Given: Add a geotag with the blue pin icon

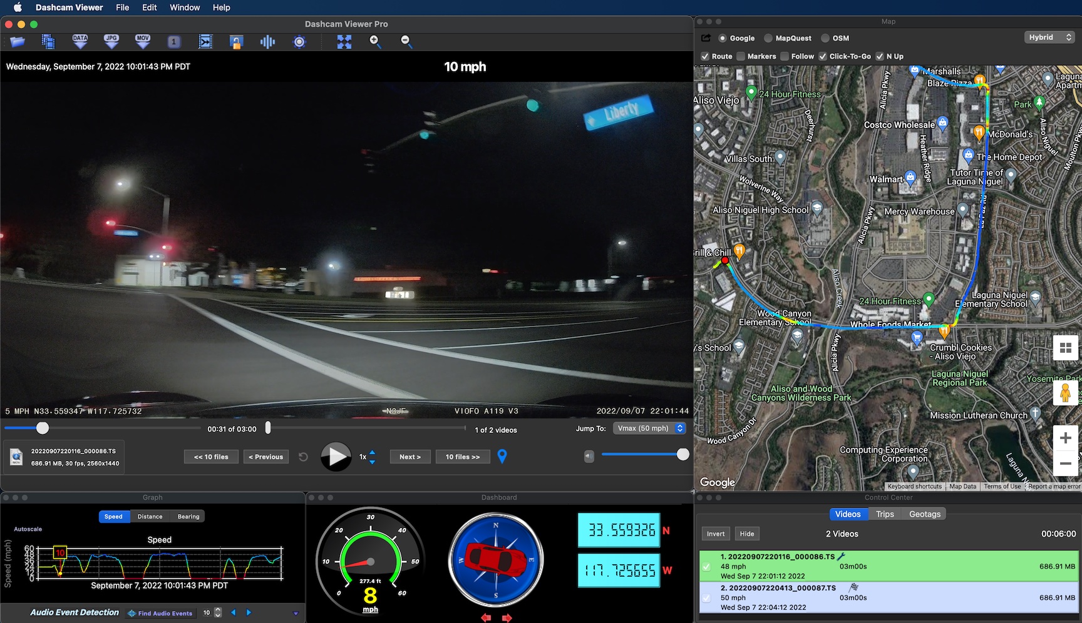Looking at the screenshot, I should coord(502,457).
